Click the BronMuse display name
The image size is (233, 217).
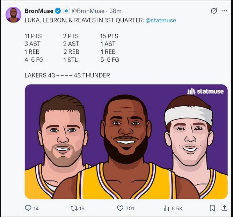39,11
